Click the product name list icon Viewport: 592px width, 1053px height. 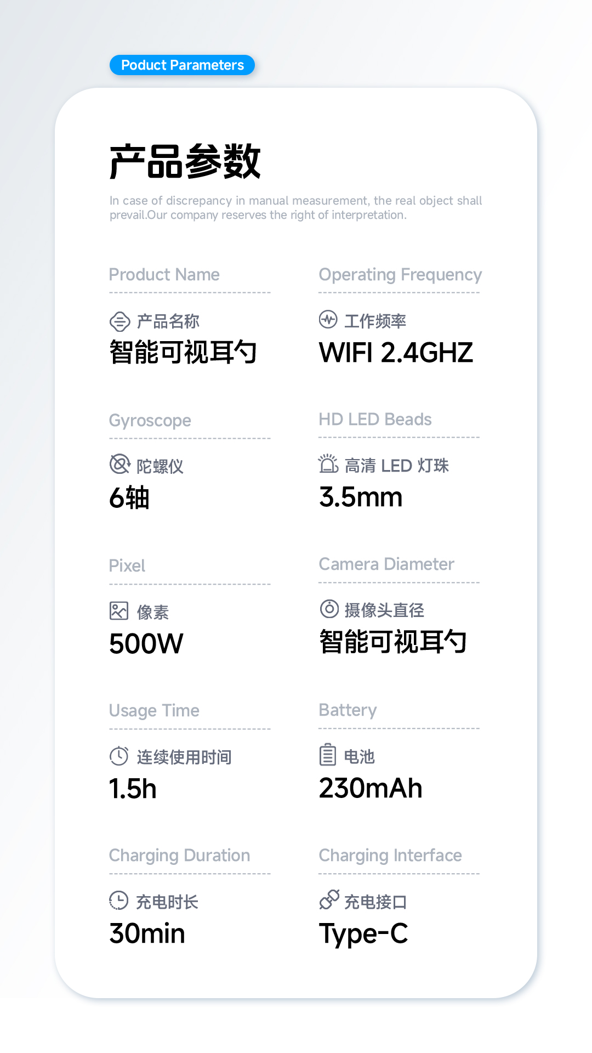point(119,321)
